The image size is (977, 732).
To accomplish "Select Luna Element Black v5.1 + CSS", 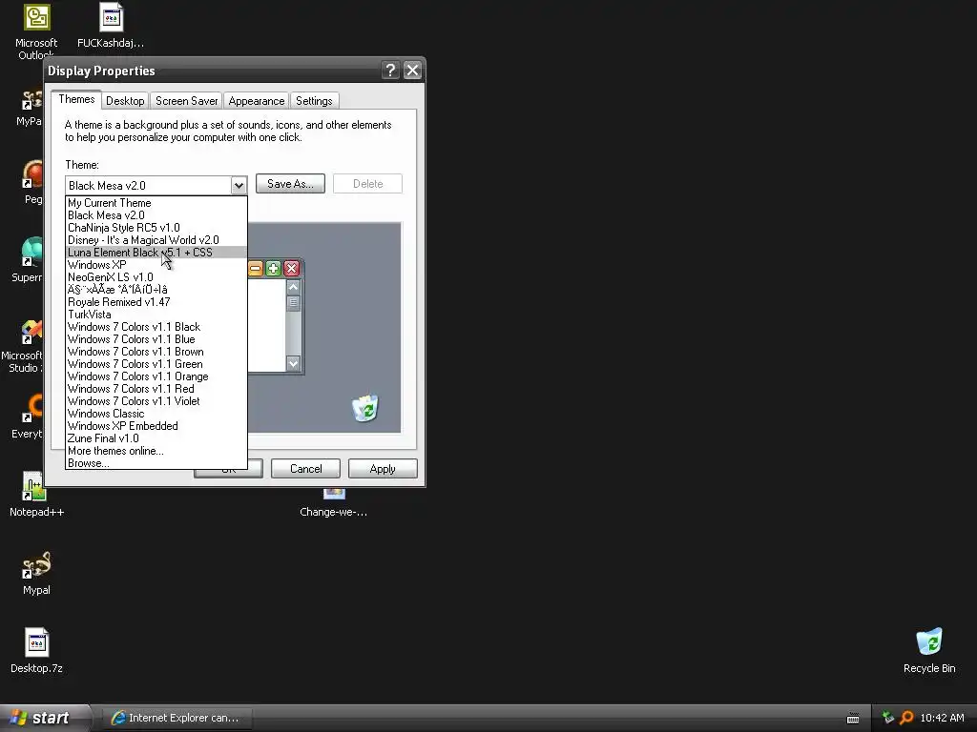I will 156,252.
